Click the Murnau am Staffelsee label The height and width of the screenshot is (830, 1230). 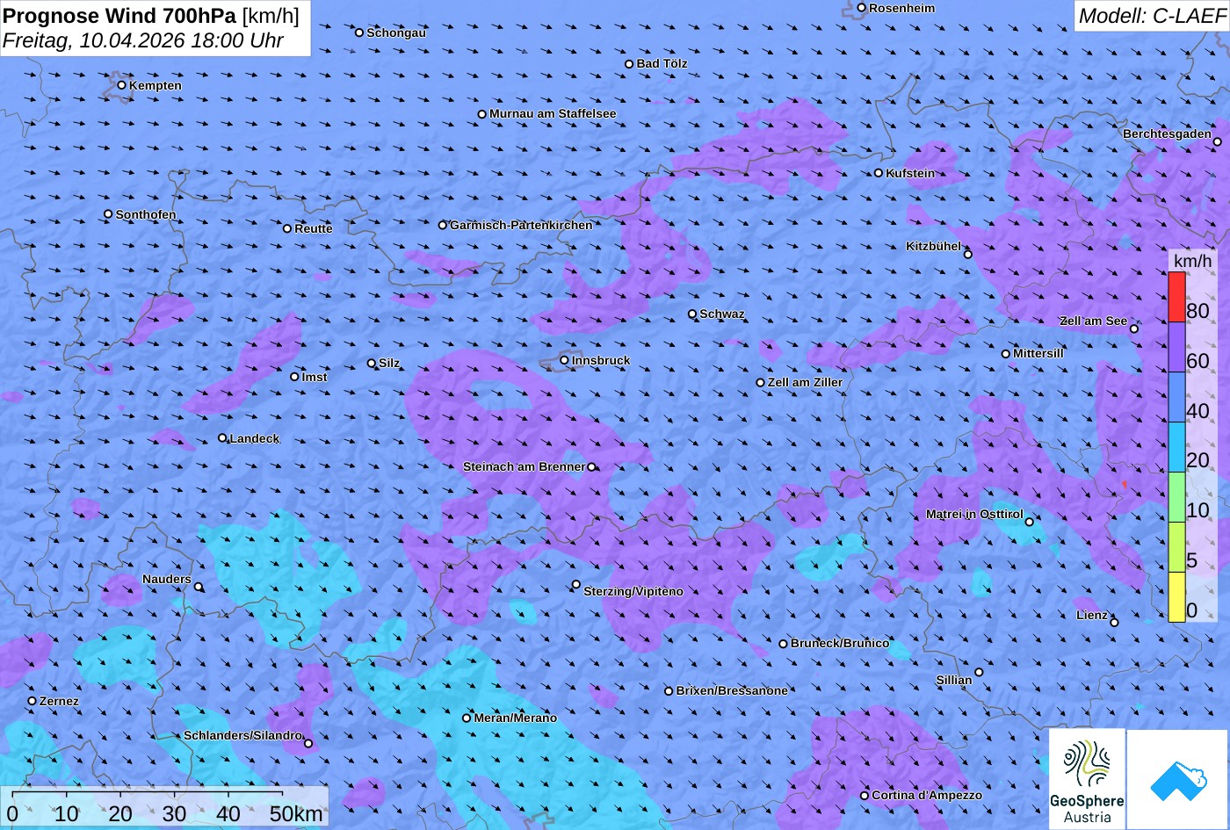click(x=553, y=113)
